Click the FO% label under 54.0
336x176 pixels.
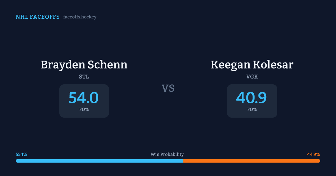coord(84,110)
